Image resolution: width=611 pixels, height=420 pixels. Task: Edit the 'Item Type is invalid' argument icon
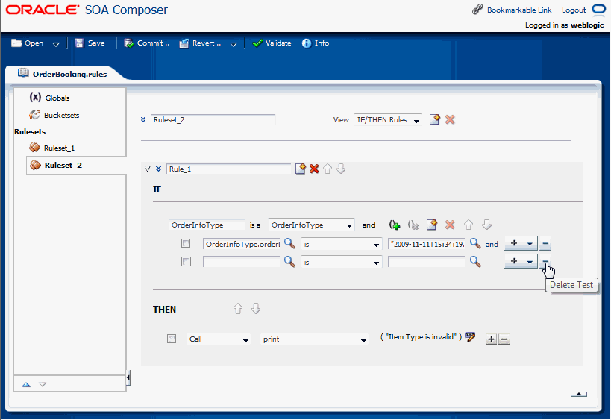click(470, 336)
